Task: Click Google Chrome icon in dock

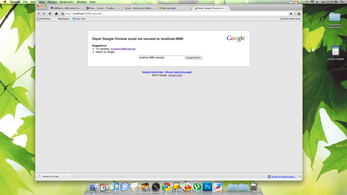Action: point(166,187)
